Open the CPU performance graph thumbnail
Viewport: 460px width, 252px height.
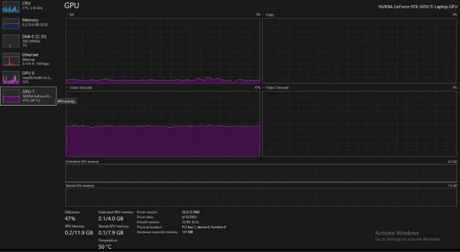pos(11,7)
